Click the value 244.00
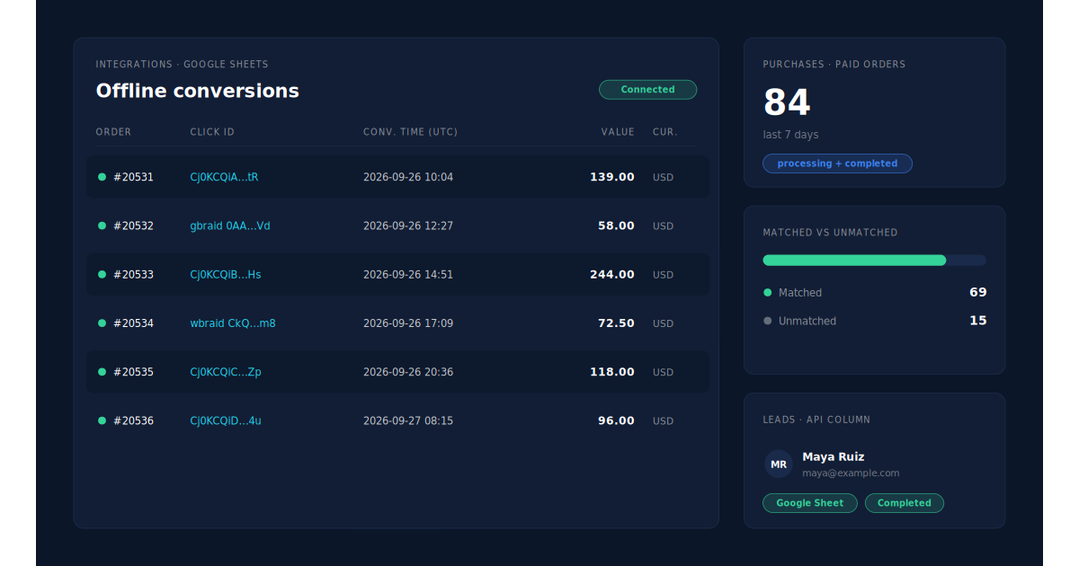The image size is (1079, 566). click(612, 274)
